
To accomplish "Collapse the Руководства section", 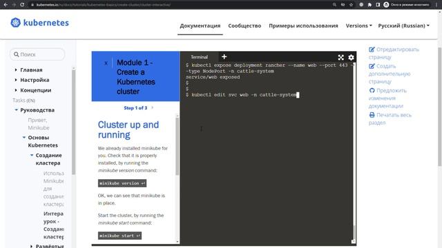I will pos(16,110).
